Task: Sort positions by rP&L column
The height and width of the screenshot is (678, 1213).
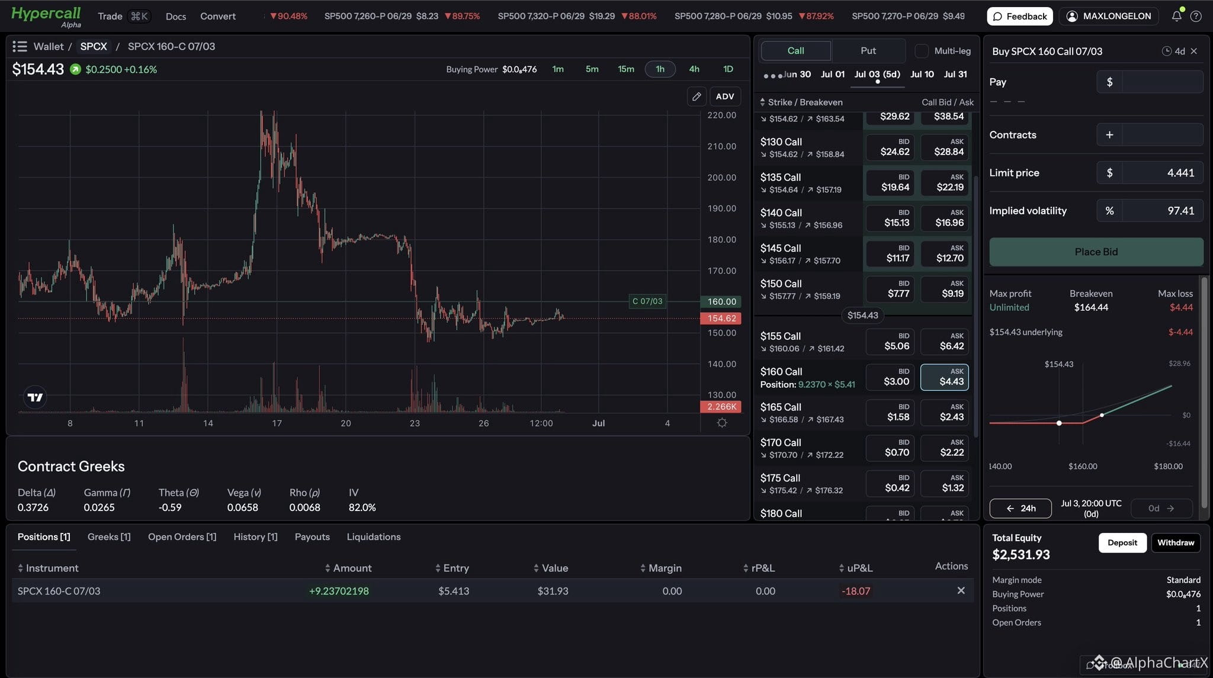Action: point(759,568)
